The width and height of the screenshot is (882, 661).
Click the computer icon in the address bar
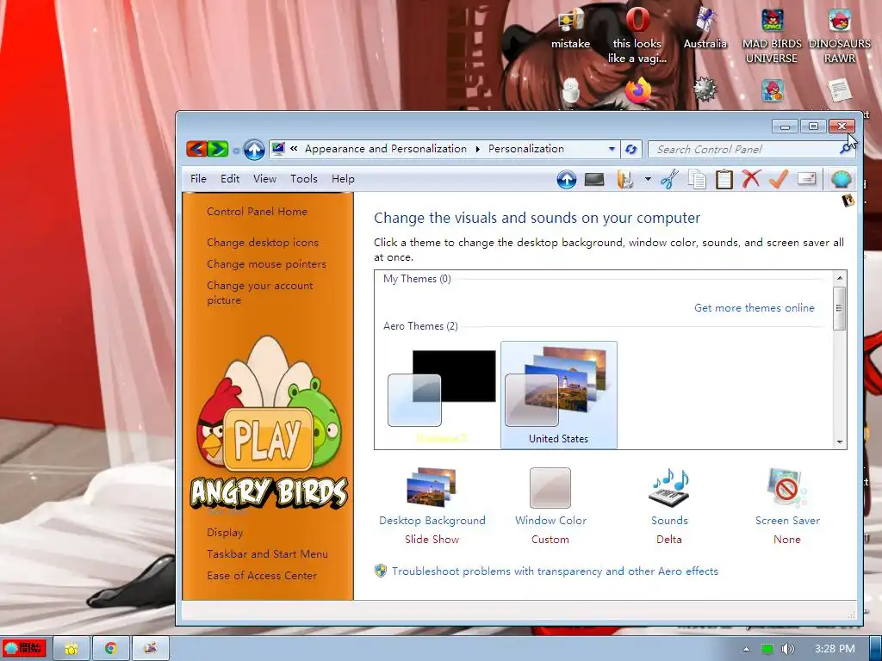[x=278, y=148]
